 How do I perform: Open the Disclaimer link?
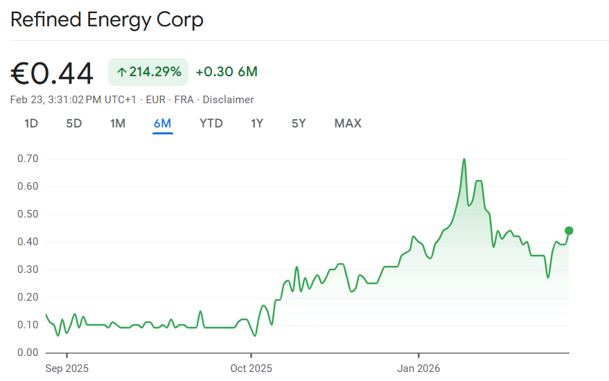(x=229, y=100)
